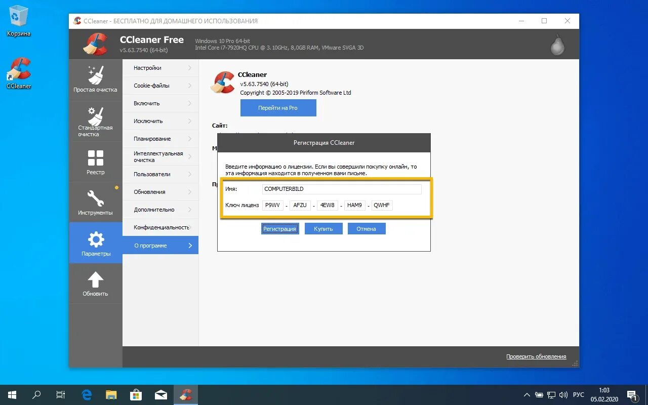648x405 pixels.
Task: Open Конфиденциальность settings submenu
Action: [160, 227]
